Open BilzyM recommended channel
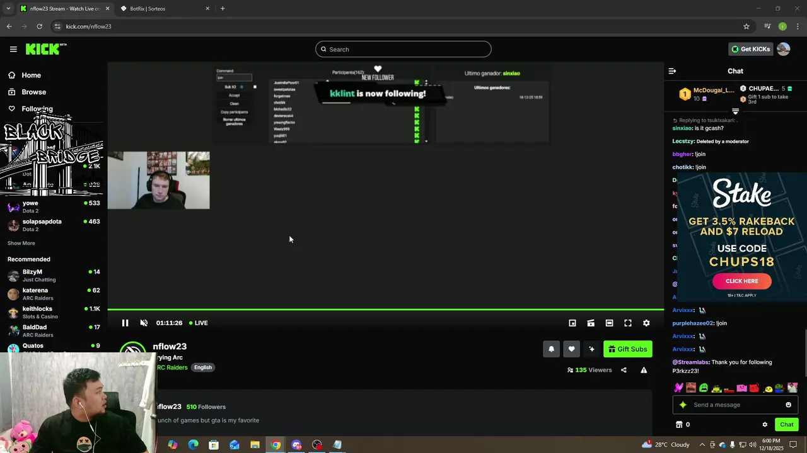Screen dimensions: 807x453 point(54,276)
